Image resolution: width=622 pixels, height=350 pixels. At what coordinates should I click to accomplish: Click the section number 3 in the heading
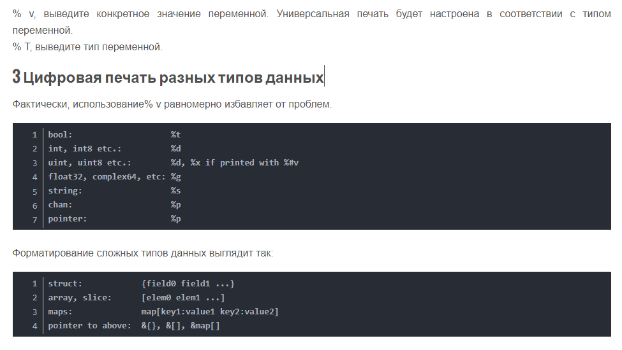click(x=17, y=78)
